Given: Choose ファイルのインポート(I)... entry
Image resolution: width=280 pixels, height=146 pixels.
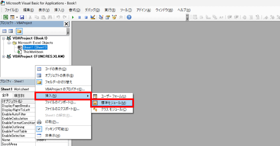Looking at the screenshot, I should [63, 102].
